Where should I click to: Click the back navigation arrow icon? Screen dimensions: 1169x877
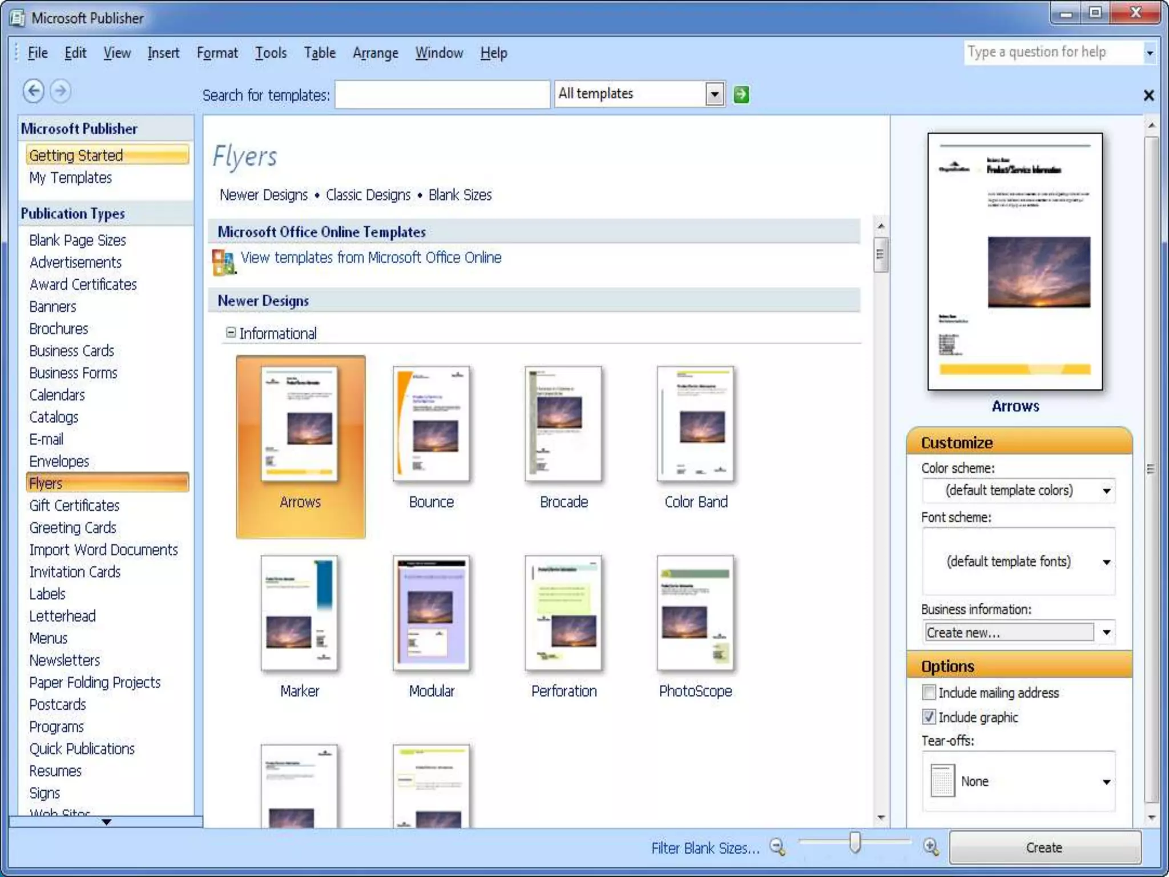[34, 91]
